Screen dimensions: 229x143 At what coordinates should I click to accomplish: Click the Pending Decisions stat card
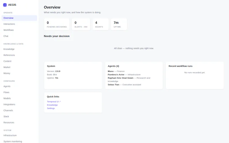pyautogui.click(x=57, y=24)
